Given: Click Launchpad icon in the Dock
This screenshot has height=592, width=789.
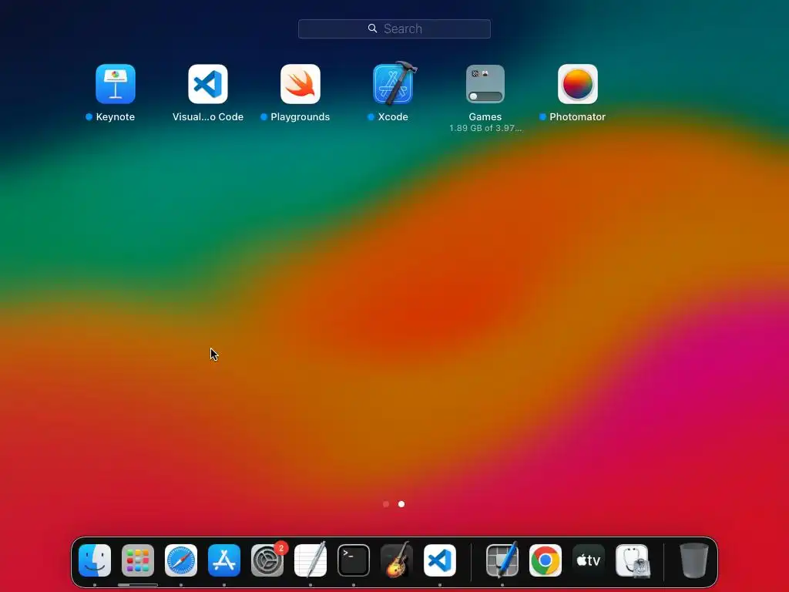Looking at the screenshot, I should (x=138, y=560).
